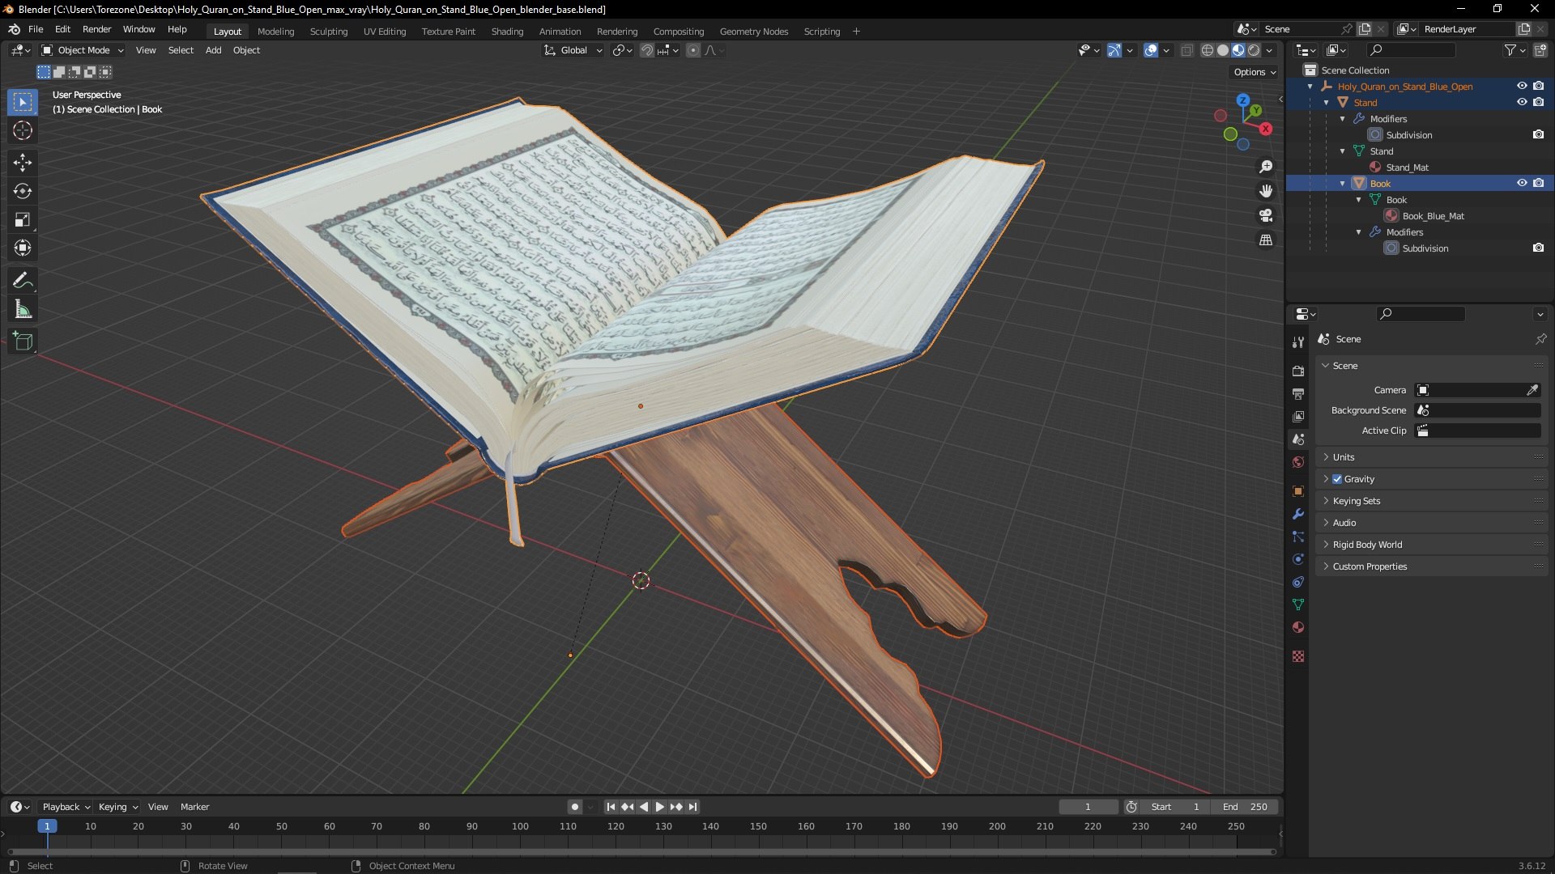Open the Render menu

(96, 29)
